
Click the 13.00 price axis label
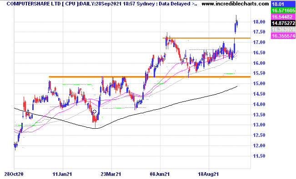pos(259,125)
